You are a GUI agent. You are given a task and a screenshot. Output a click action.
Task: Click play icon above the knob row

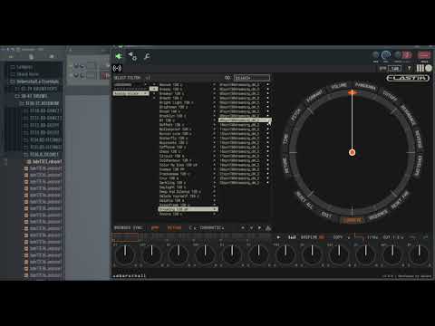(x=278, y=237)
